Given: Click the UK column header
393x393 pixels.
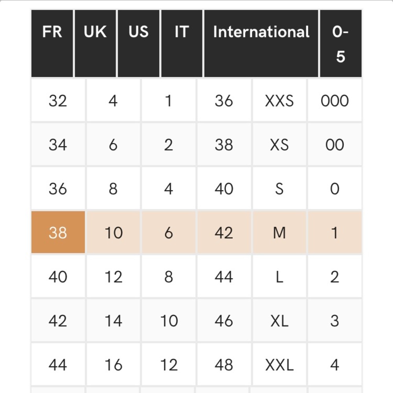Looking at the screenshot, I should pyautogui.click(x=95, y=44).
